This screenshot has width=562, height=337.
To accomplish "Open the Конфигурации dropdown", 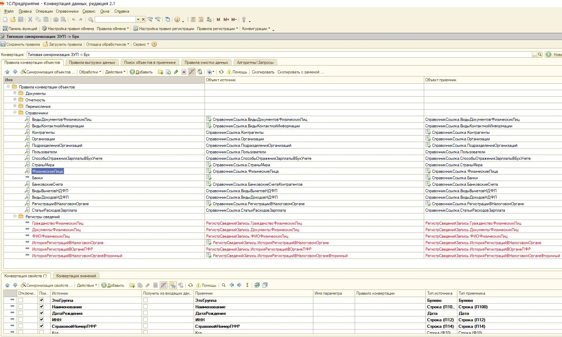I will click(x=256, y=29).
